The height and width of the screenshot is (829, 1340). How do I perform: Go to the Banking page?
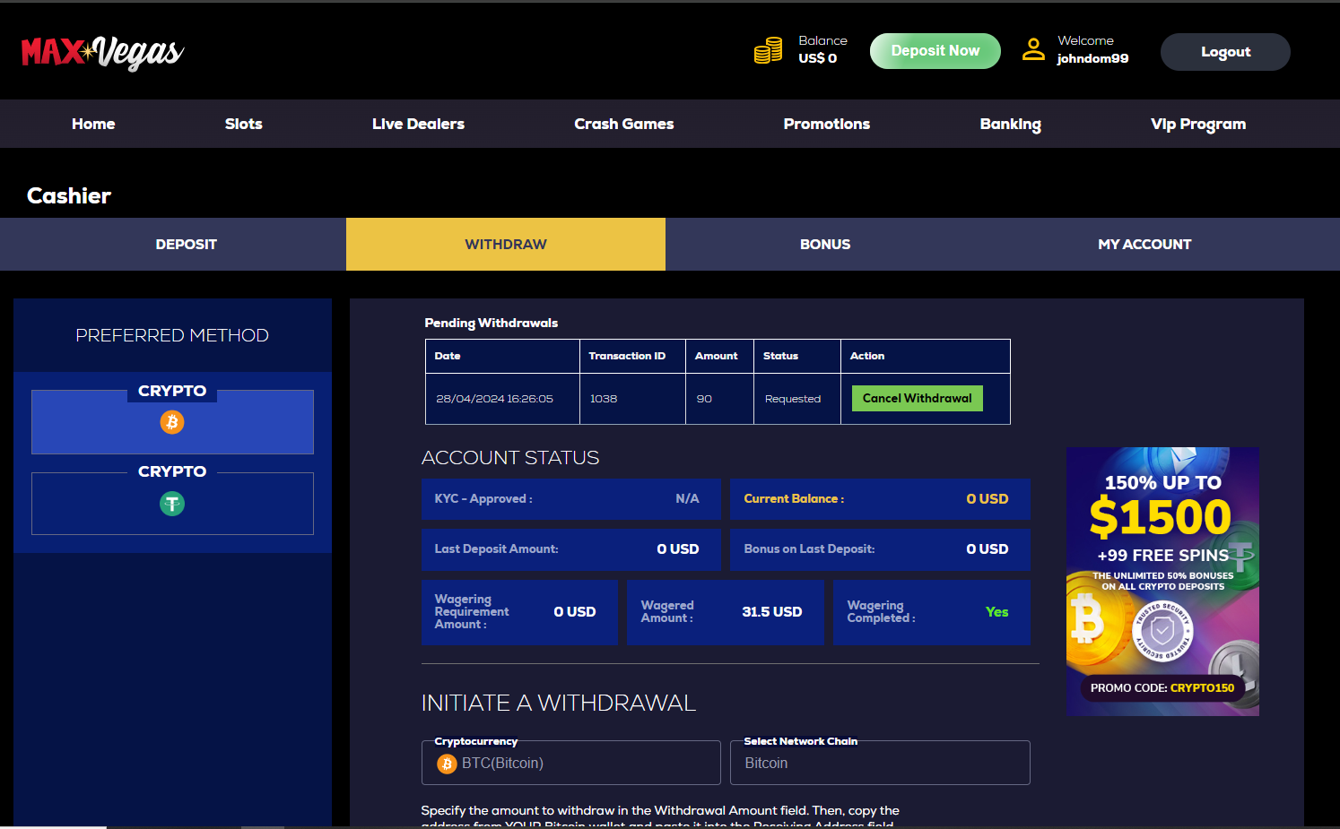click(x=1010, y=124)
